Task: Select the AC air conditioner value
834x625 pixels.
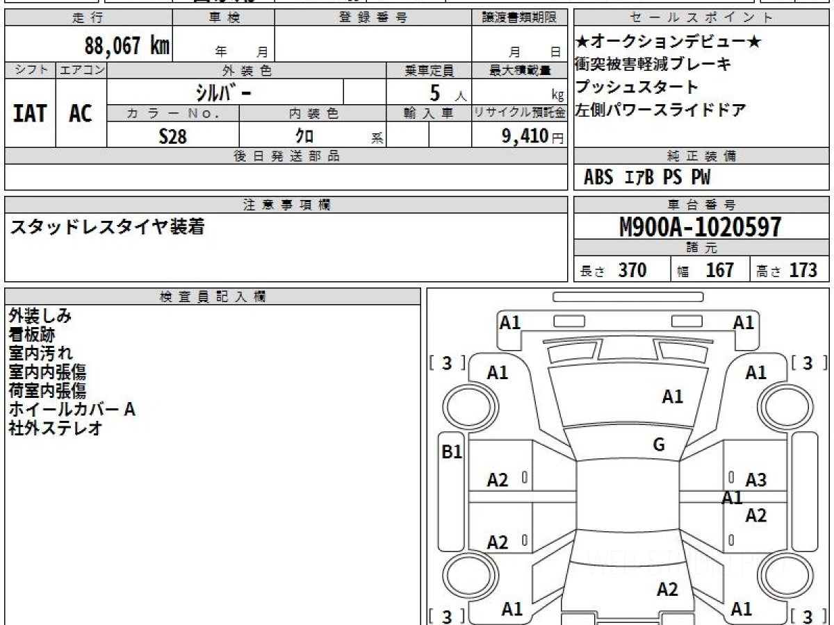Action: click(x=81, y=113)
